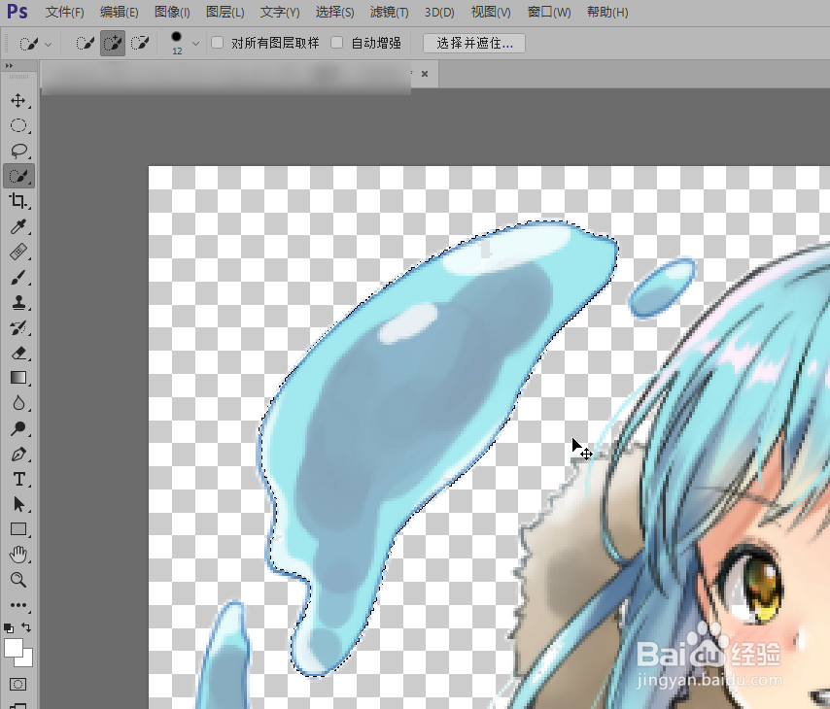830x709 pixels.
Task: Select the Horizontal Type tool
Action: click(18, 479)
